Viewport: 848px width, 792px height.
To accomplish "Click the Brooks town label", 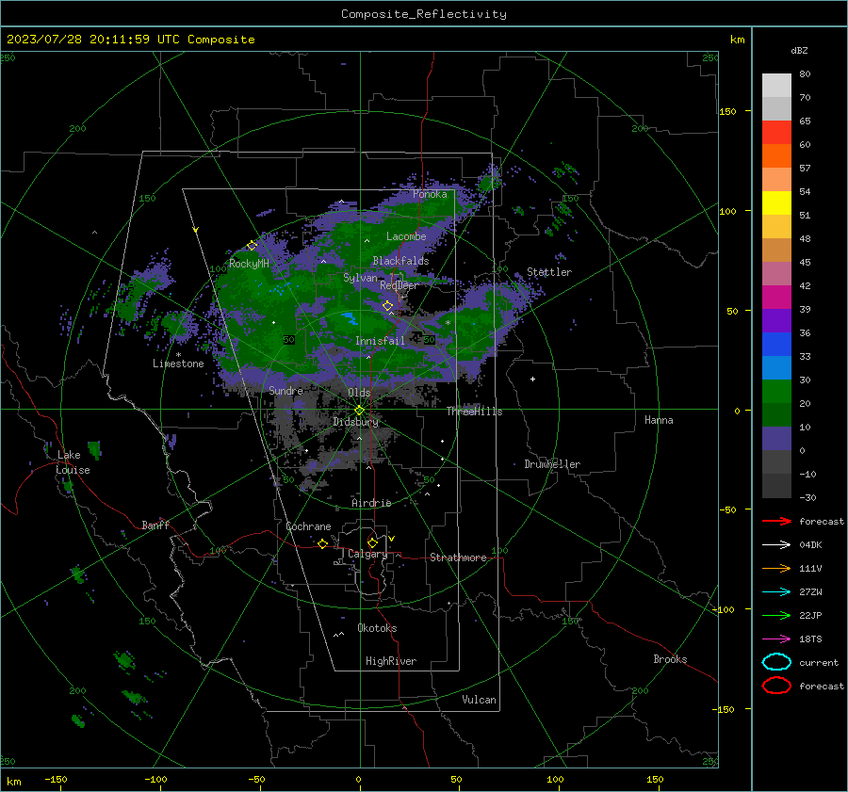I will click(x=670, y=659).
